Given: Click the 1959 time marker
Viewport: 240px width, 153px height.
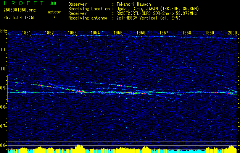Looking at the screenshot, I should 210,33.
